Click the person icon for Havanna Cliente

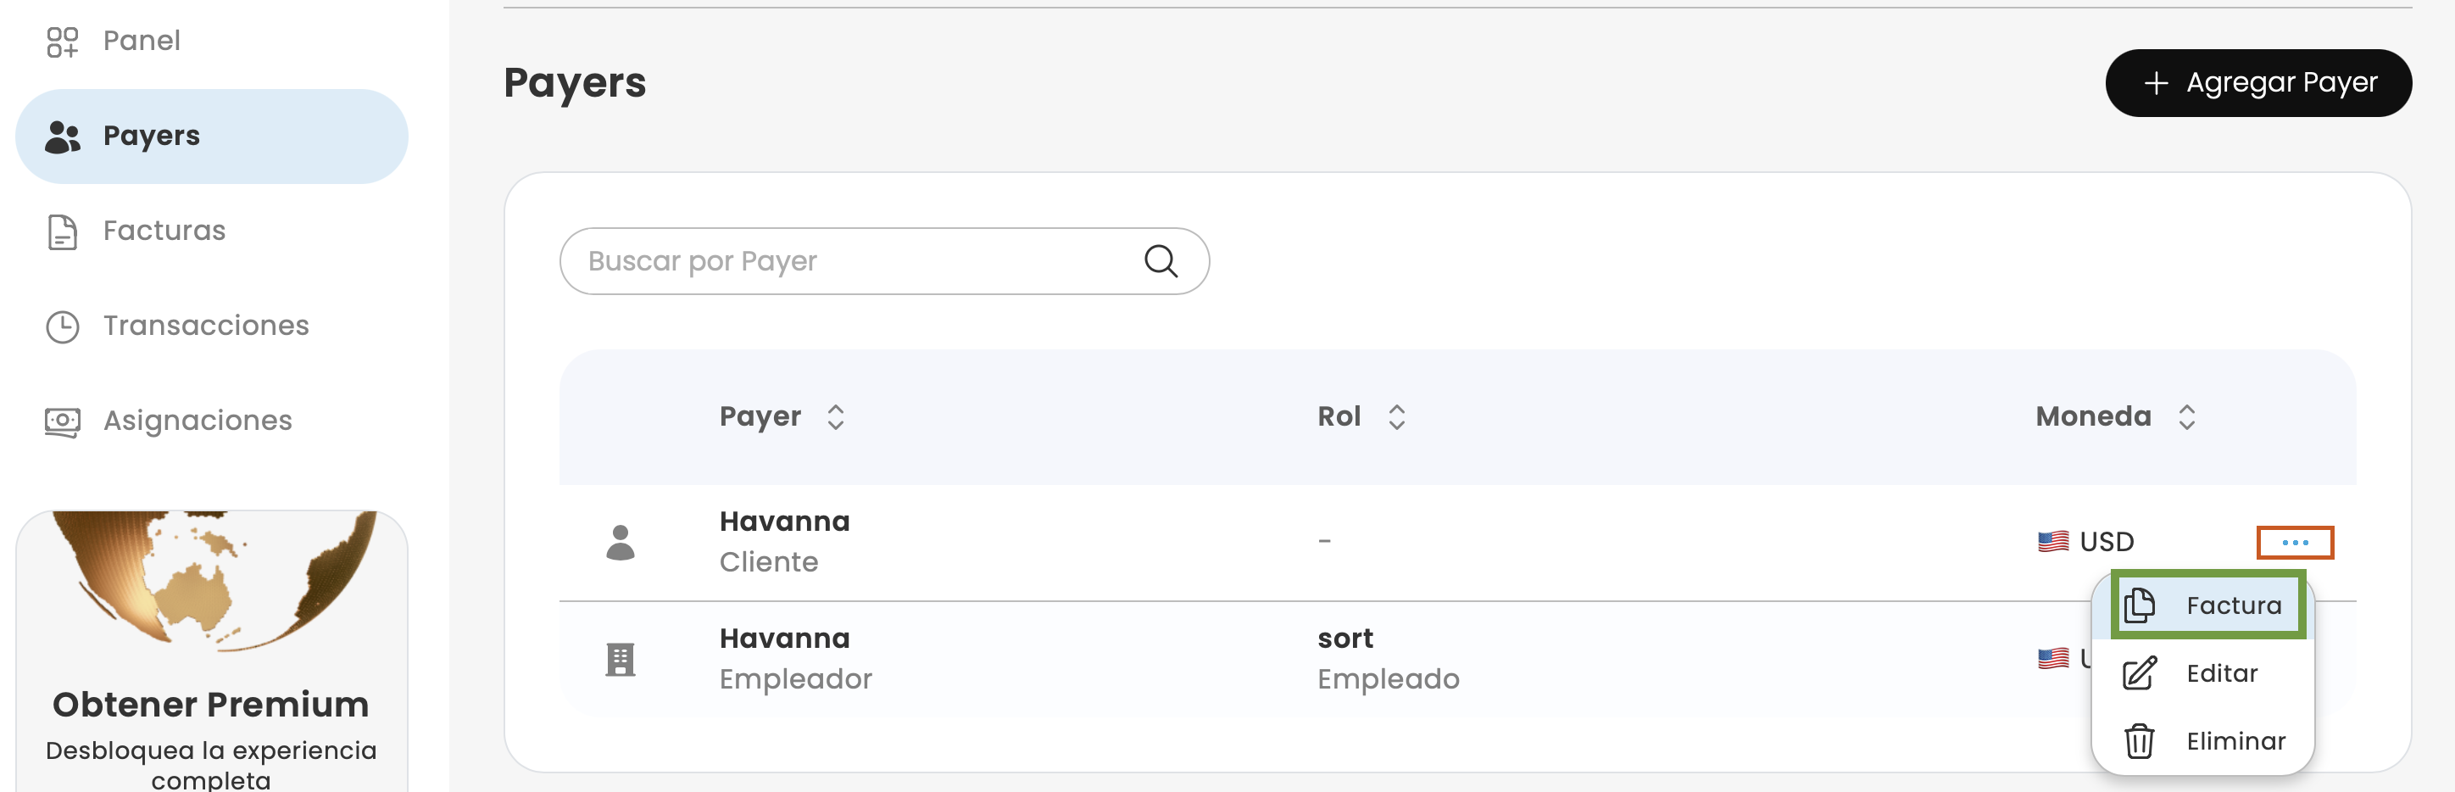point(621,543)
